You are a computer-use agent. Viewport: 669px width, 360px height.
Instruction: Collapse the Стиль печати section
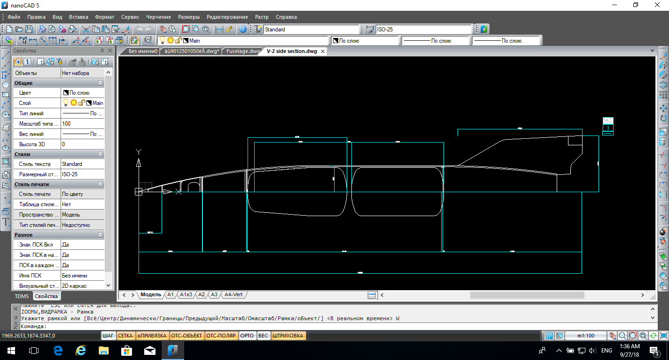pos(100,184)
